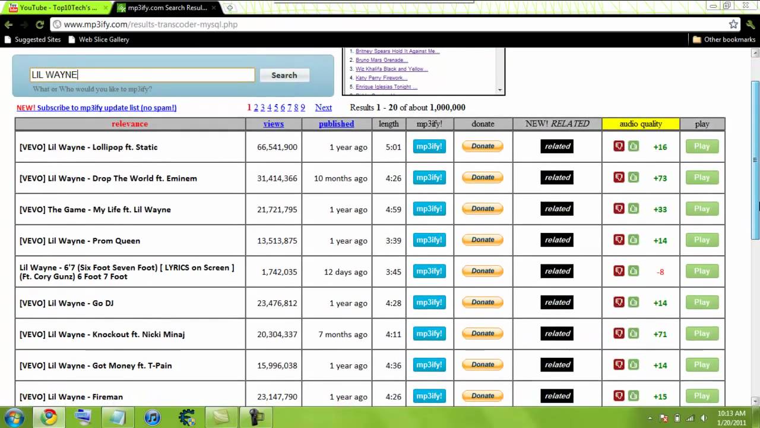Click the page vertical scrollbar thumb

point(755,159)
